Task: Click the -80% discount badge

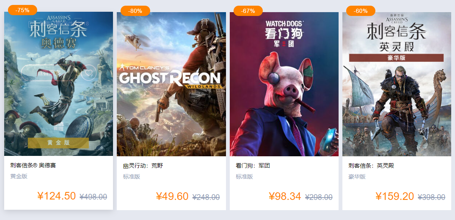Action: click(x=135, y=11)
